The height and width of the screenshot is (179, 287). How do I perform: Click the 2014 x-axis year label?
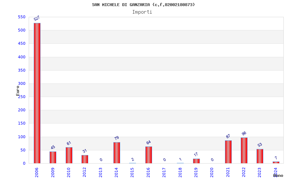116,173
